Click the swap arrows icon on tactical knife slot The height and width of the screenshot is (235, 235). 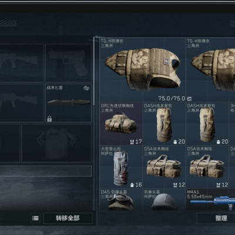(x=86, y=88)
